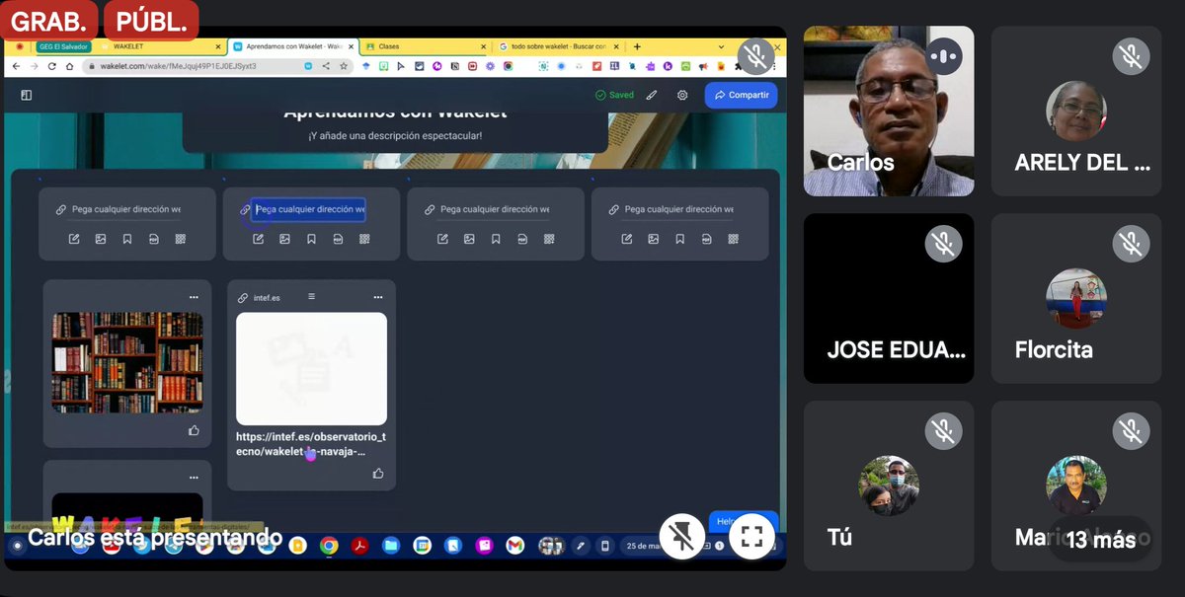This screenshot has width=1185, height=597.
Task: Click the bookshelf image thumbnail
Action: click(x=127, y=362)
